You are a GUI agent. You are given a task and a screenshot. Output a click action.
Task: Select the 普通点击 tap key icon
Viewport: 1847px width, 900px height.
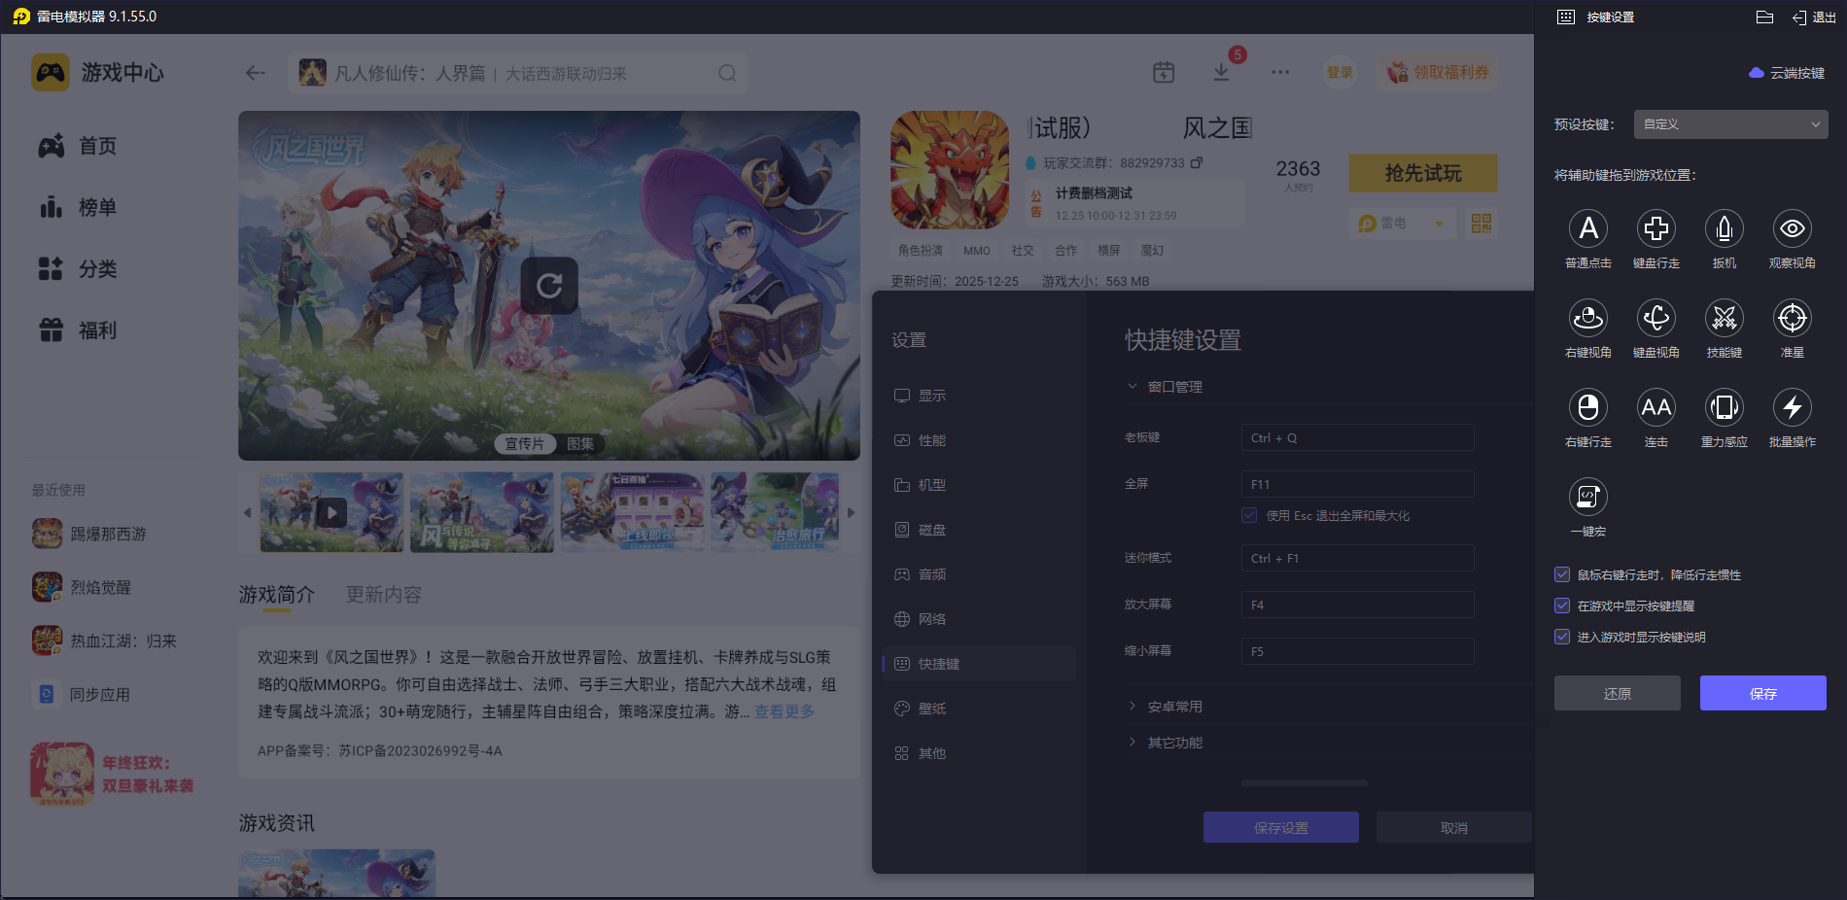click(1588, 228)
